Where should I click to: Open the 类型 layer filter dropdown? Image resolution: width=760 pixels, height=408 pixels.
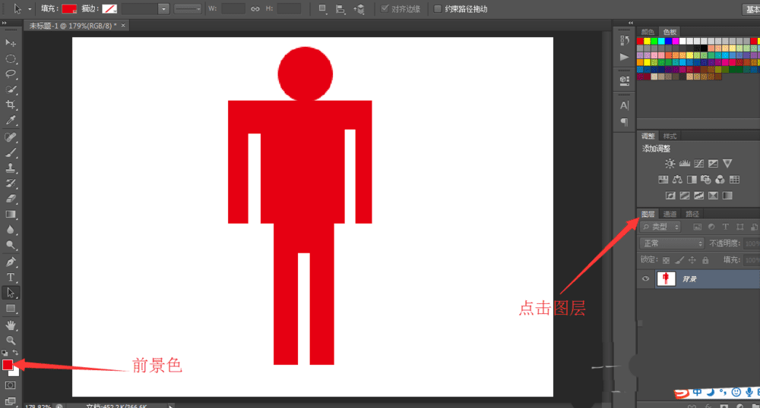point(661,227)
